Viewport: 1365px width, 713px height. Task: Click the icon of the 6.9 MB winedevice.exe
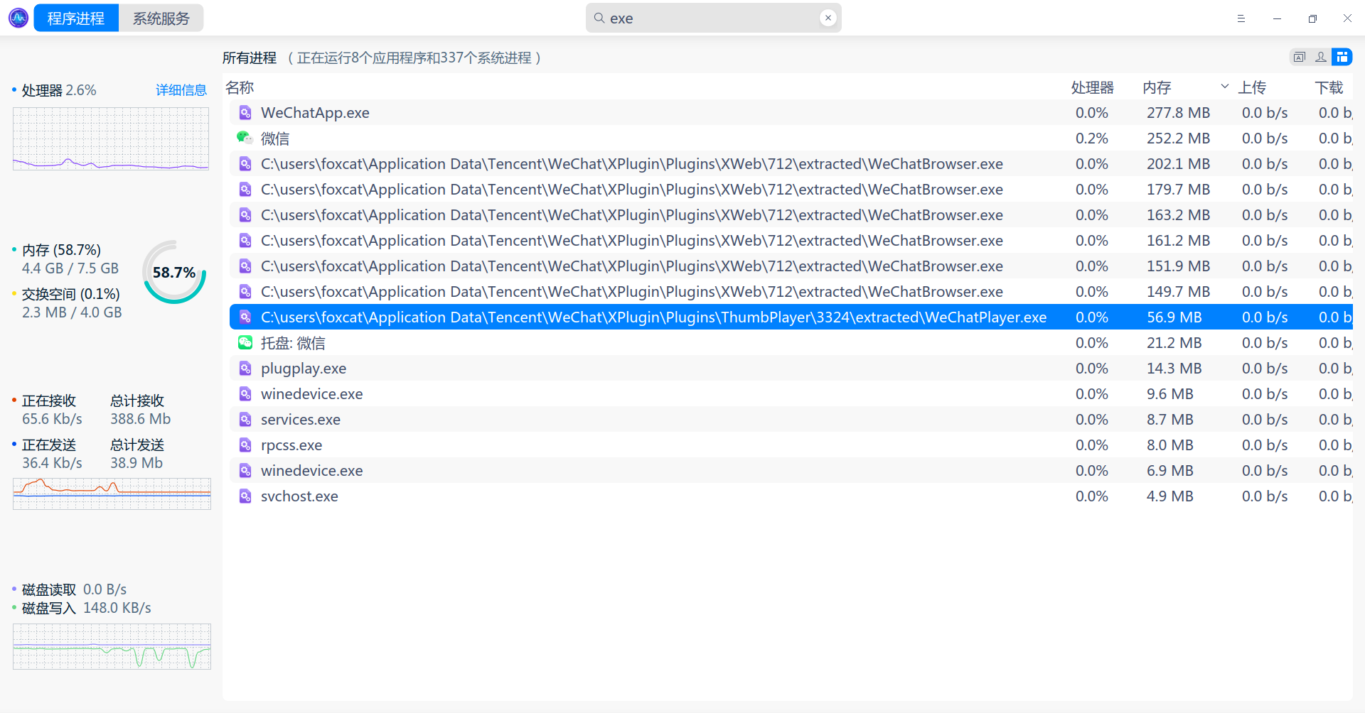[x=245, y=470]
